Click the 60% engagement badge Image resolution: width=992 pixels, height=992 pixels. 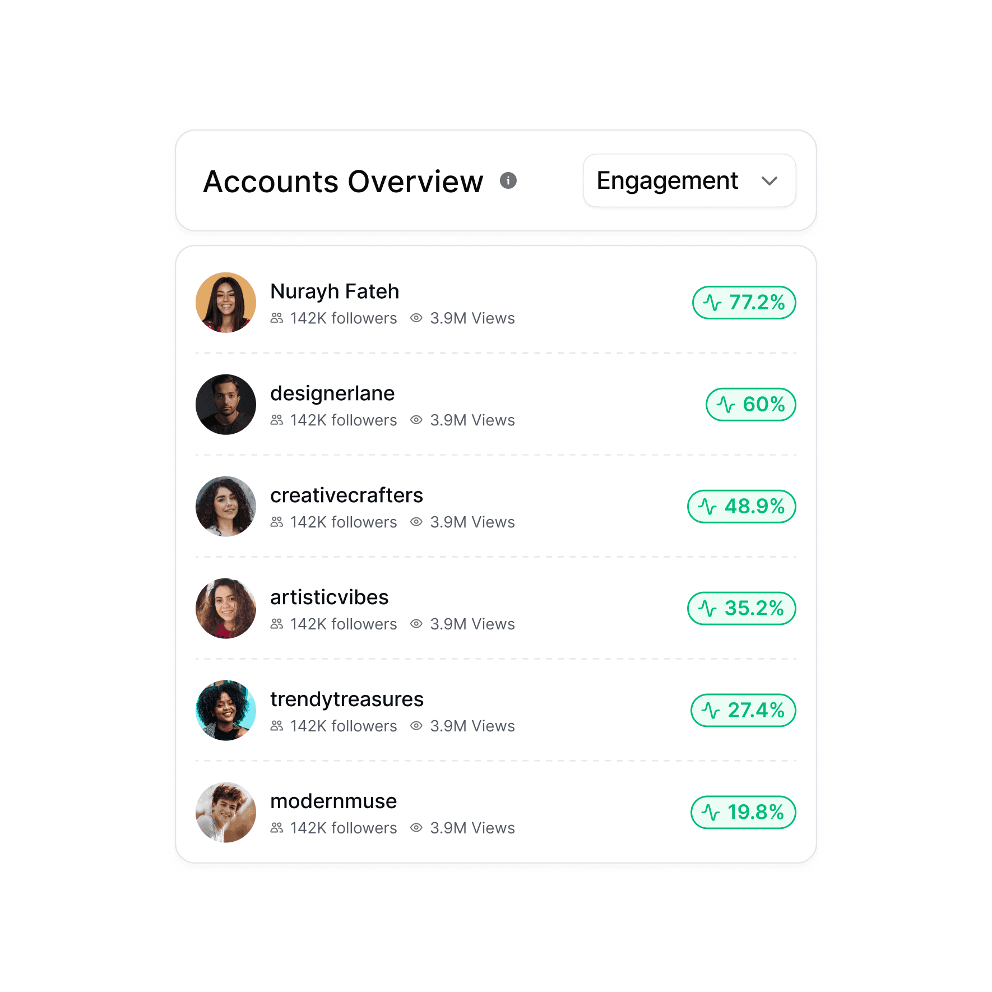coord(751,405)
